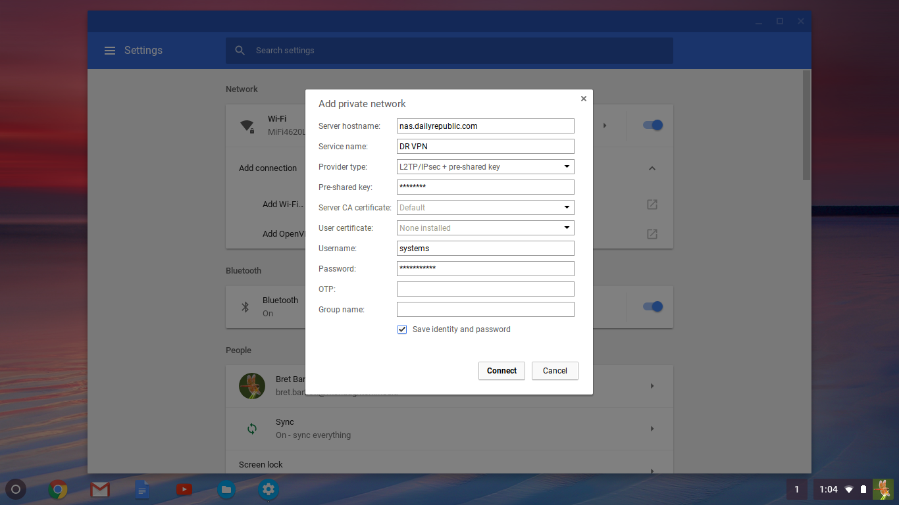The width and height of the screenshot is (899, 505).
Task: Close the Add private network dialog
Action: coord(583,99)
